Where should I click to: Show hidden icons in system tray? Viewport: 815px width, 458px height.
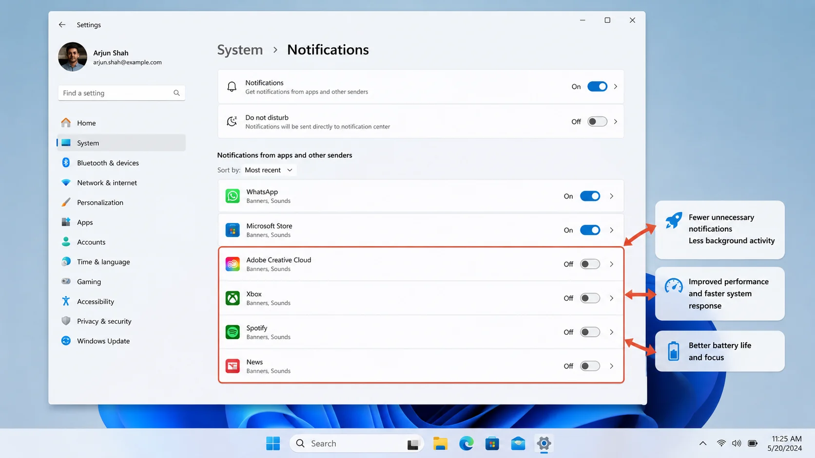tap(703, 443)
